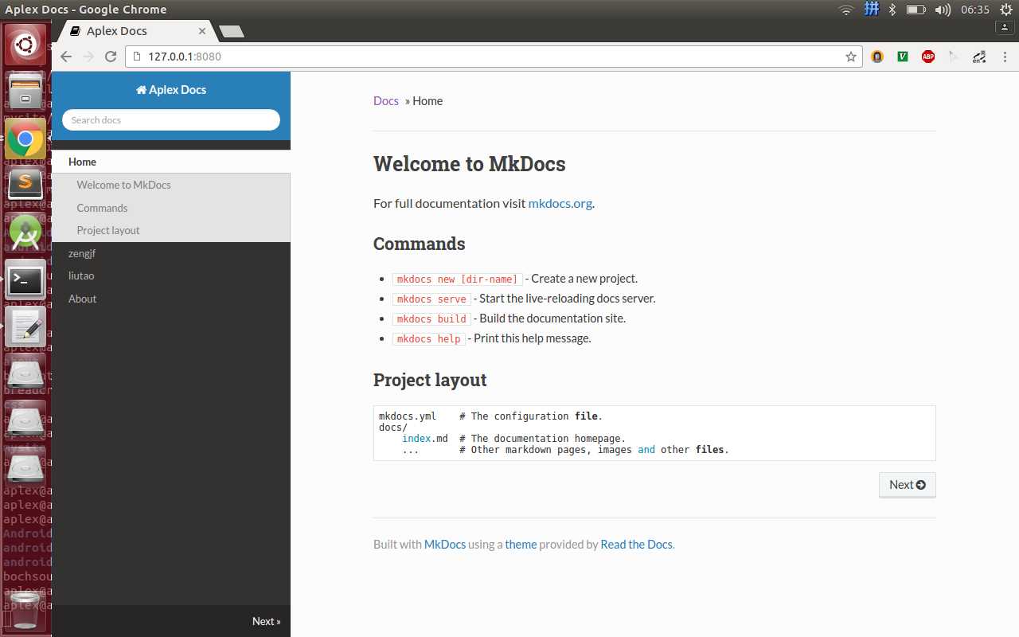This screenshot has width=1019, height=637.
Task: Launch Sublime Text from the dock
Action: (25, 185)
